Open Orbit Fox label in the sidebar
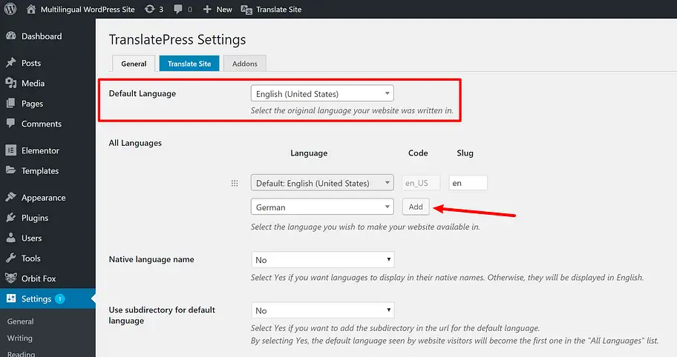 click(39, 278)
